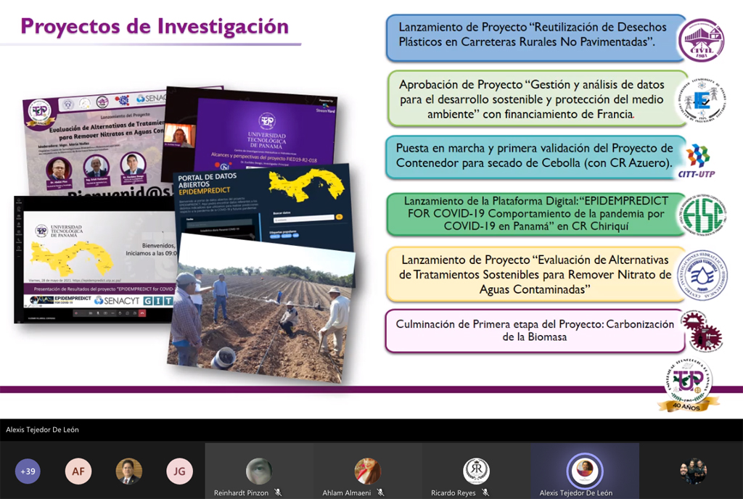Click the onion field farmers photo
Image resolution: width=743 pixels, height=499 pixels.
pyautogui.click(x=261, y=308)
